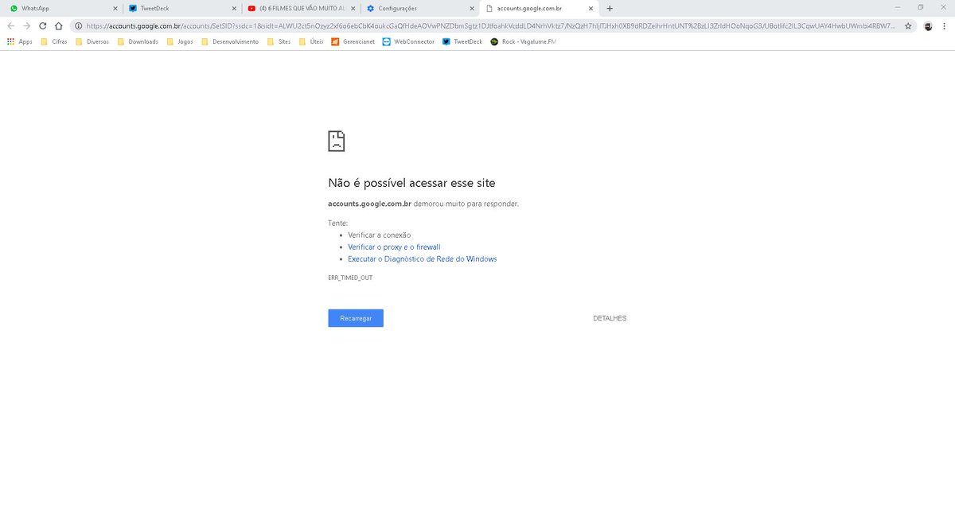Screen dimensions: 955x517
Task: Reload the page with toolbar refresh icon
Action: [43, 25]
